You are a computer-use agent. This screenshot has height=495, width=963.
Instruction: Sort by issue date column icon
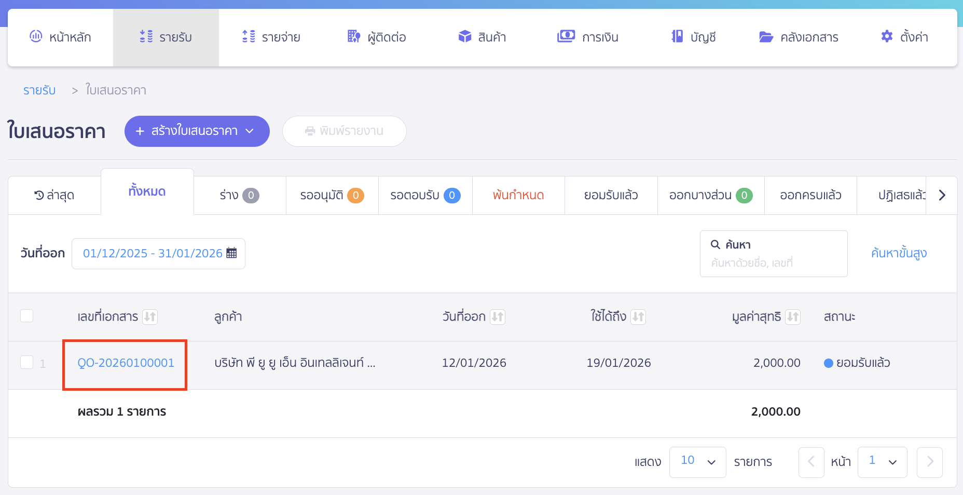pos(498,317)
